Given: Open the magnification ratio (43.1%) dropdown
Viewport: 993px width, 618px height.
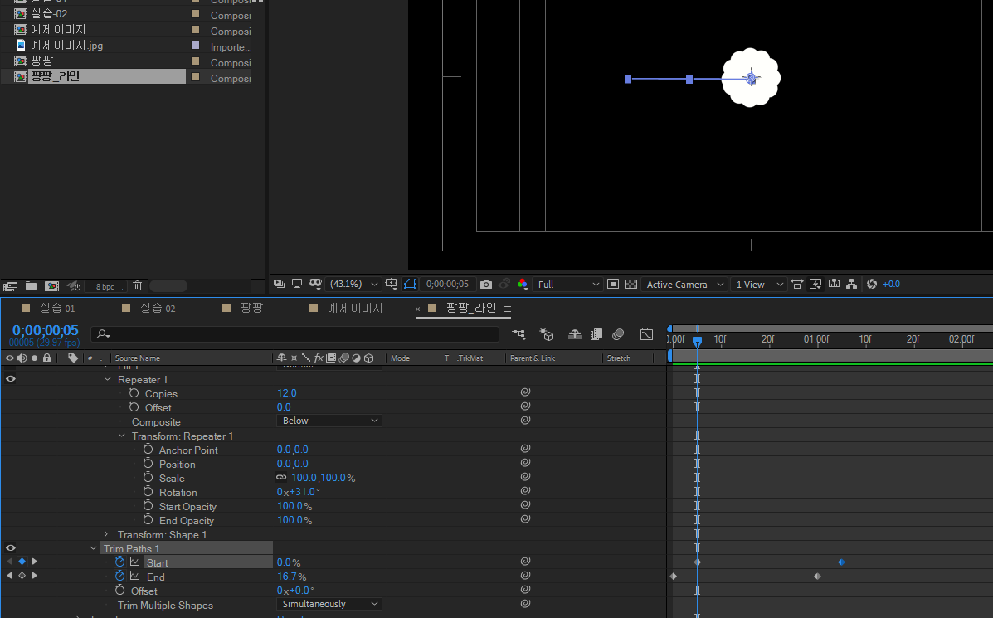Looking at the screenshot, I should point(353,285).
